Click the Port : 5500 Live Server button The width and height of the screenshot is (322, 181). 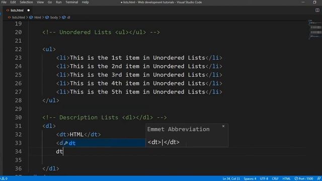click(x=304, y=178)
